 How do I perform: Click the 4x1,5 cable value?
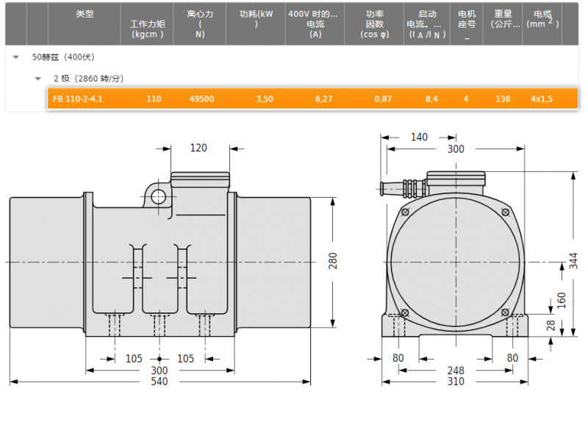[x=542, y=99]
